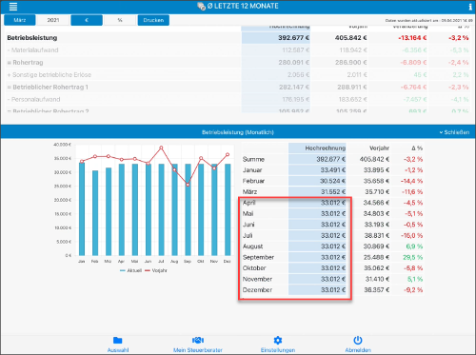Viewport: 476px width, 355px height.
Task: Click the Februar row label
Action: click(x=253, y=181)
